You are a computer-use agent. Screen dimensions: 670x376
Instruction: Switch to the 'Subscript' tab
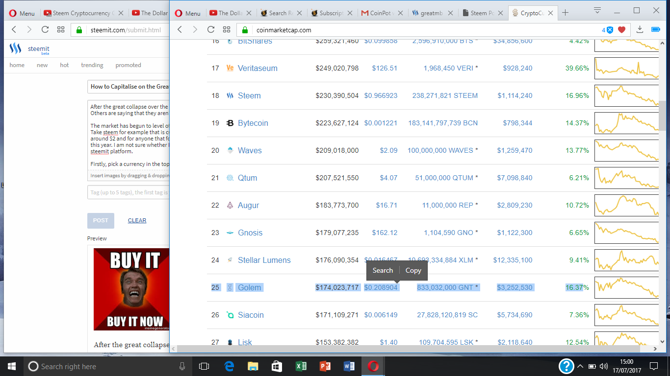(x=331, y=13)
